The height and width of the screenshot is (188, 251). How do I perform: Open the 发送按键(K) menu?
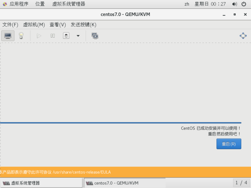click(83, 24)
